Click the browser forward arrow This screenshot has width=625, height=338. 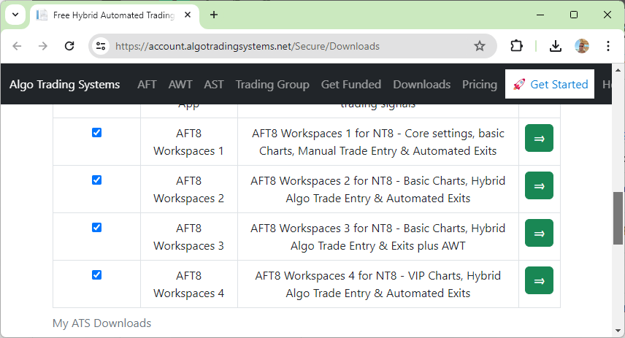click(x=42, y=46)
